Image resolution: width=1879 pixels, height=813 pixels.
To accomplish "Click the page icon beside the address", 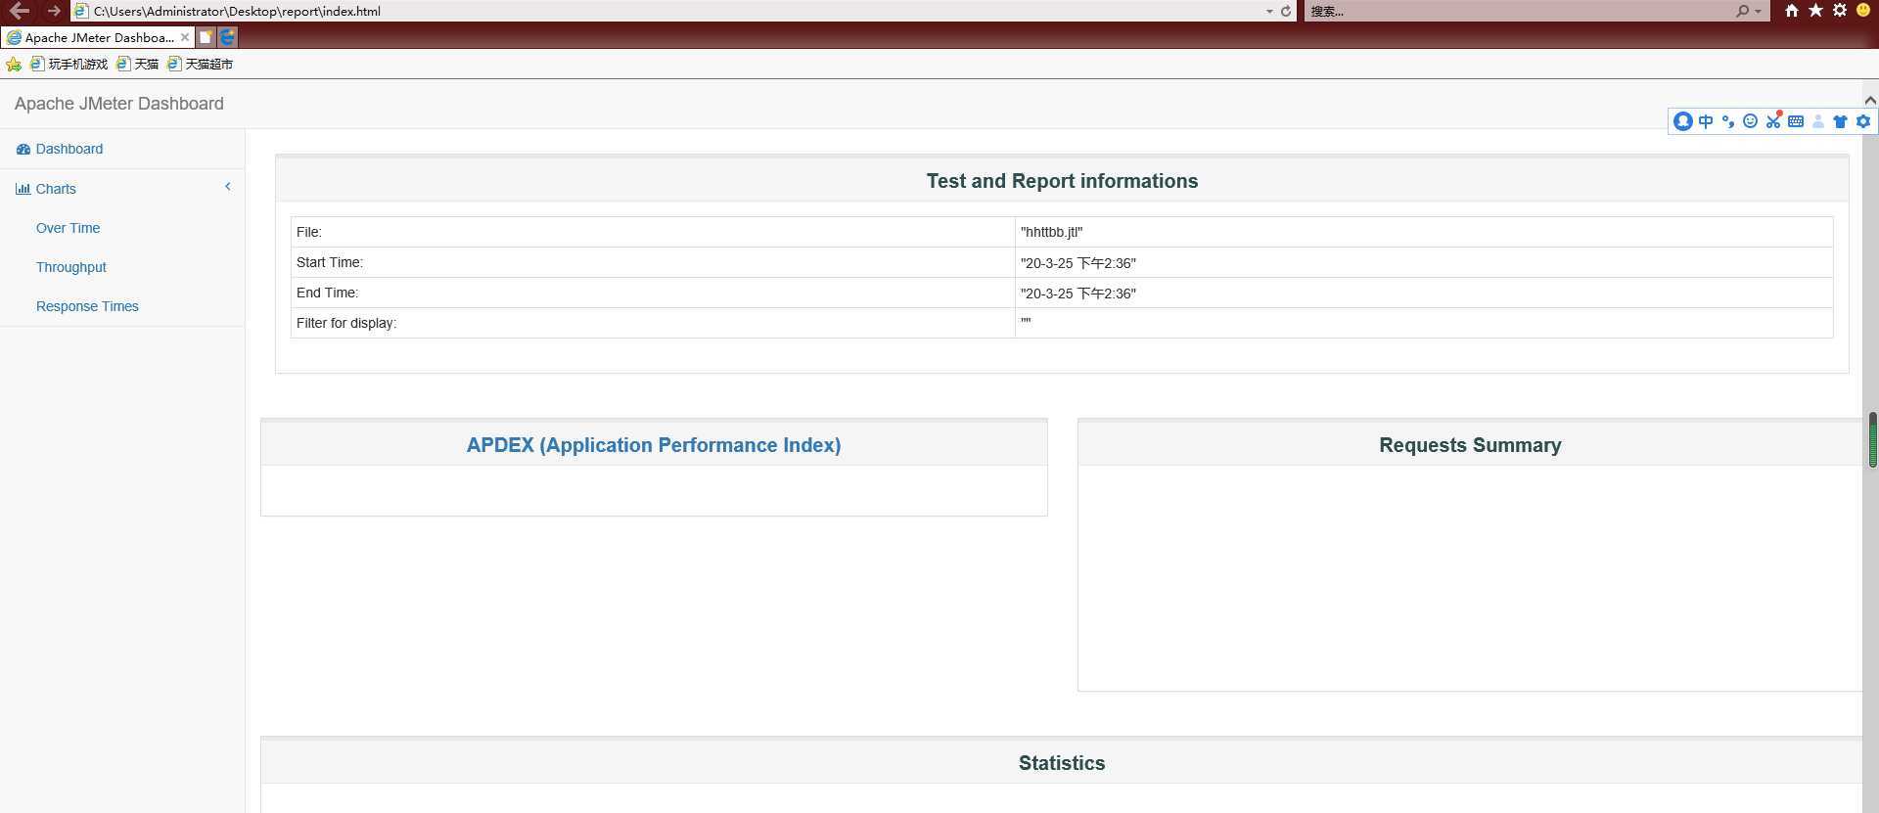I will tap(81, 11).
